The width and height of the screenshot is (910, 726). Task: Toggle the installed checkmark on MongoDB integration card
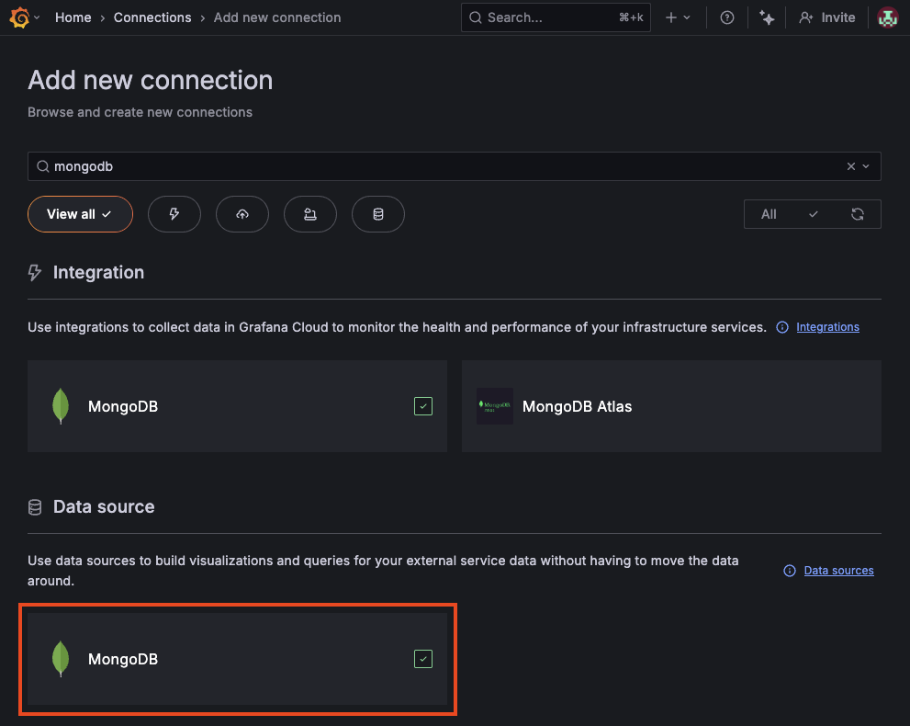pyautogui.click(x=422, y=405)
